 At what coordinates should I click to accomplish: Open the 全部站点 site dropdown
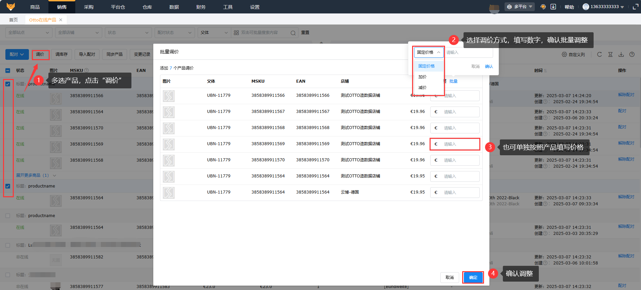pos(29,33)
